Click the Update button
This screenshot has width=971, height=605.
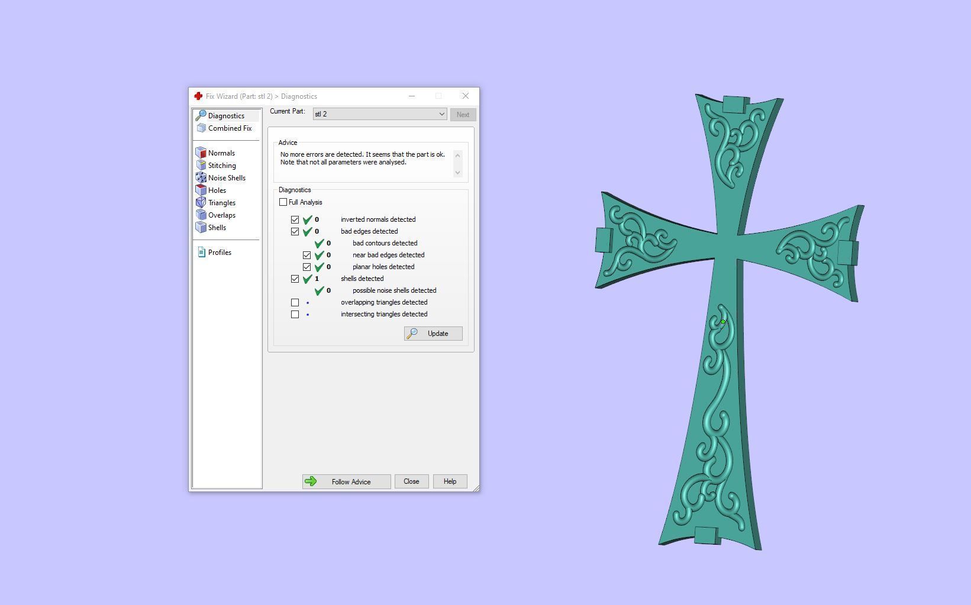pos(433,334)
